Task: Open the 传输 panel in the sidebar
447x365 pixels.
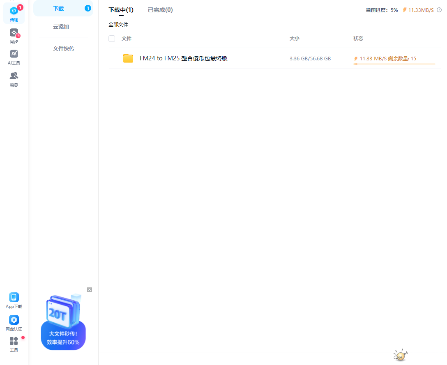Action: pyautogui.click(x=14, y=12)
